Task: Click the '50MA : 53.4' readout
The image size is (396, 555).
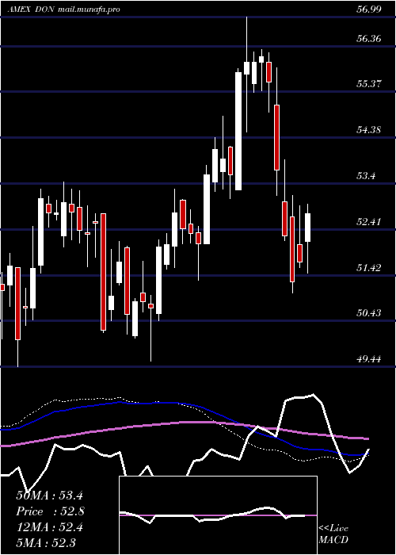Action: 49,496
